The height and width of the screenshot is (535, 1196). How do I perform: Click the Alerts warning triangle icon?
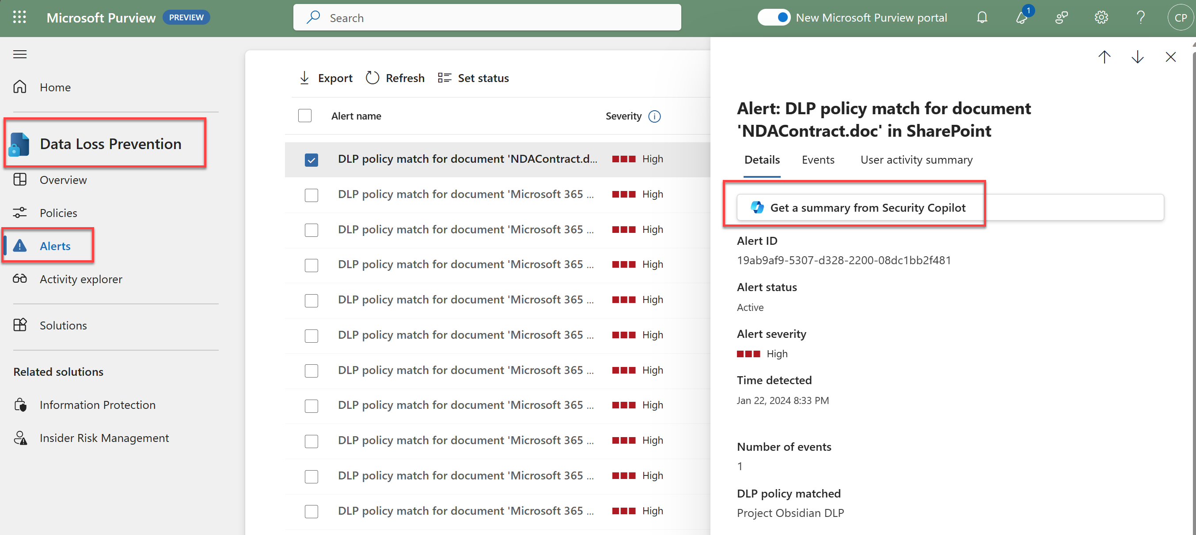point(19,246)
